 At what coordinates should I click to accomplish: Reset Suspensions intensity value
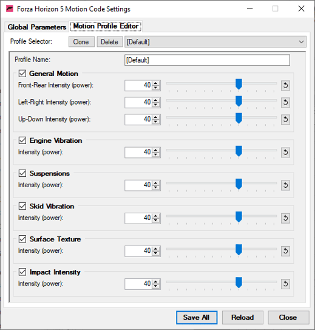285,185
